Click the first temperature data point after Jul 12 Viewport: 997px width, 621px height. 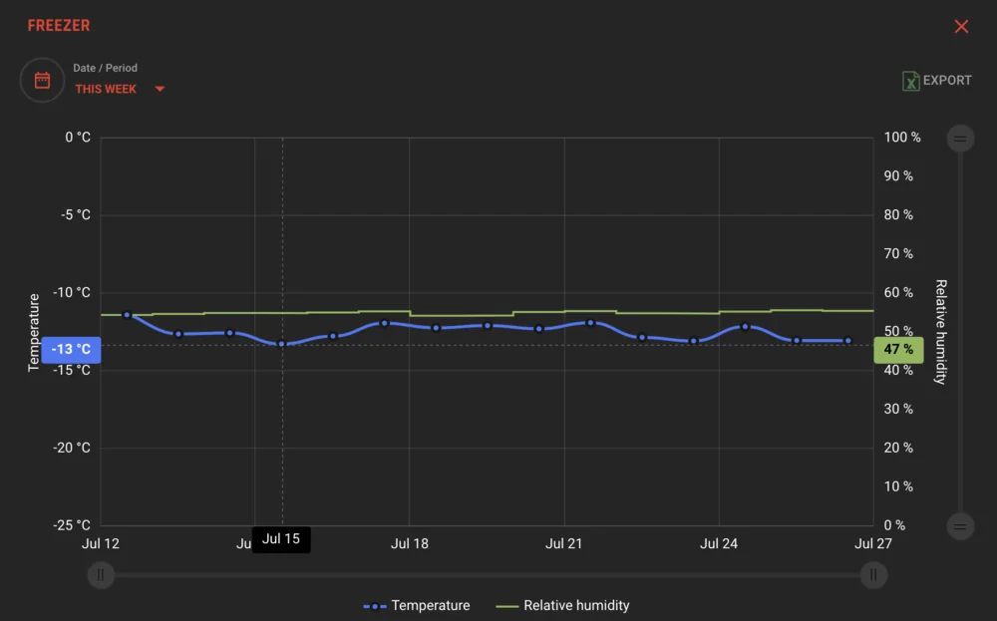click(x=127, y=315)
